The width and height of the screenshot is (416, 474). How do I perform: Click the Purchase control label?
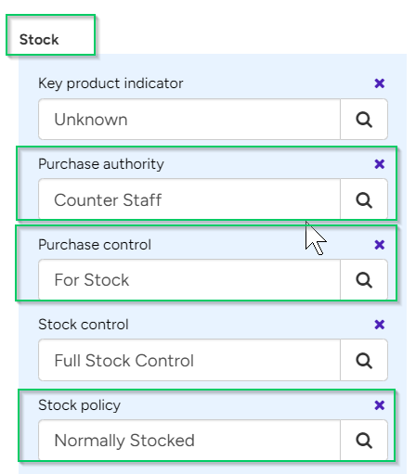point(95,245)
